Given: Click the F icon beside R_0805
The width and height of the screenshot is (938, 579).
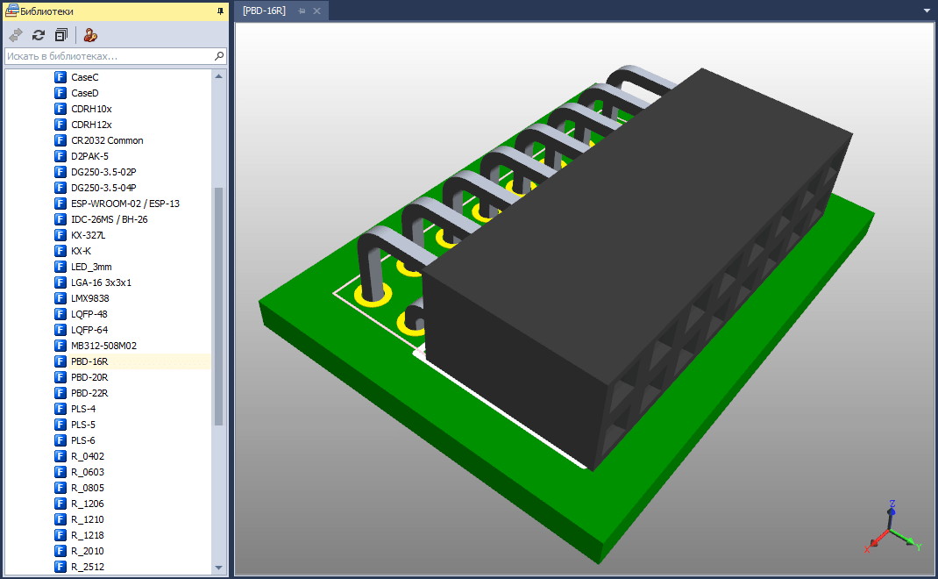Looking at the screenshot, I should click(60, 488).
